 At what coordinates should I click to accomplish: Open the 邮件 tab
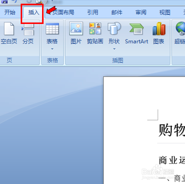click(117, 13)
